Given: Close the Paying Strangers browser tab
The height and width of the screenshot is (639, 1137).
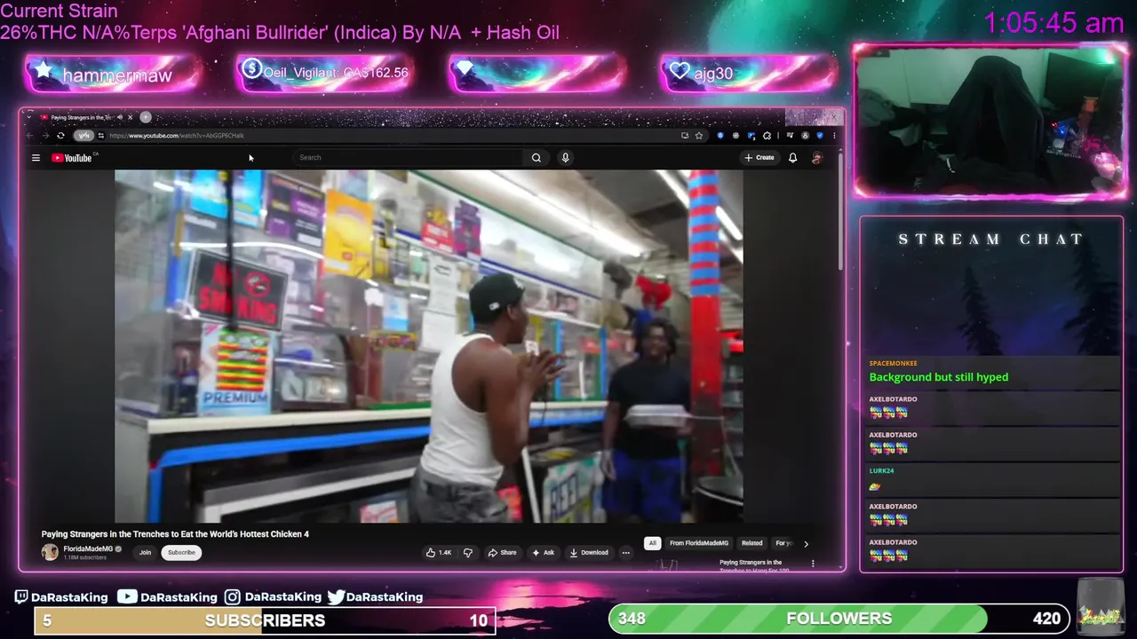Looking at the screenshot, I should [x=130, y=117].
